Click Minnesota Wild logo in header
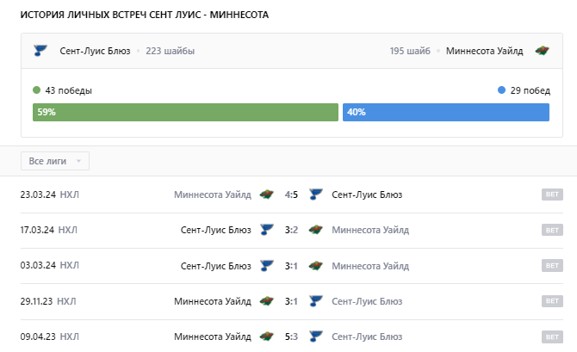Viewport: 577px width, 352px height. 541,51
